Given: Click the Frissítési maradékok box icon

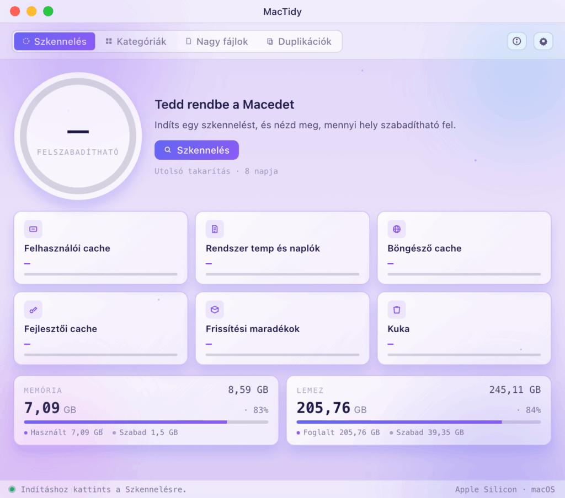Looking at the screenshot, I should click(x=215, y=310).
